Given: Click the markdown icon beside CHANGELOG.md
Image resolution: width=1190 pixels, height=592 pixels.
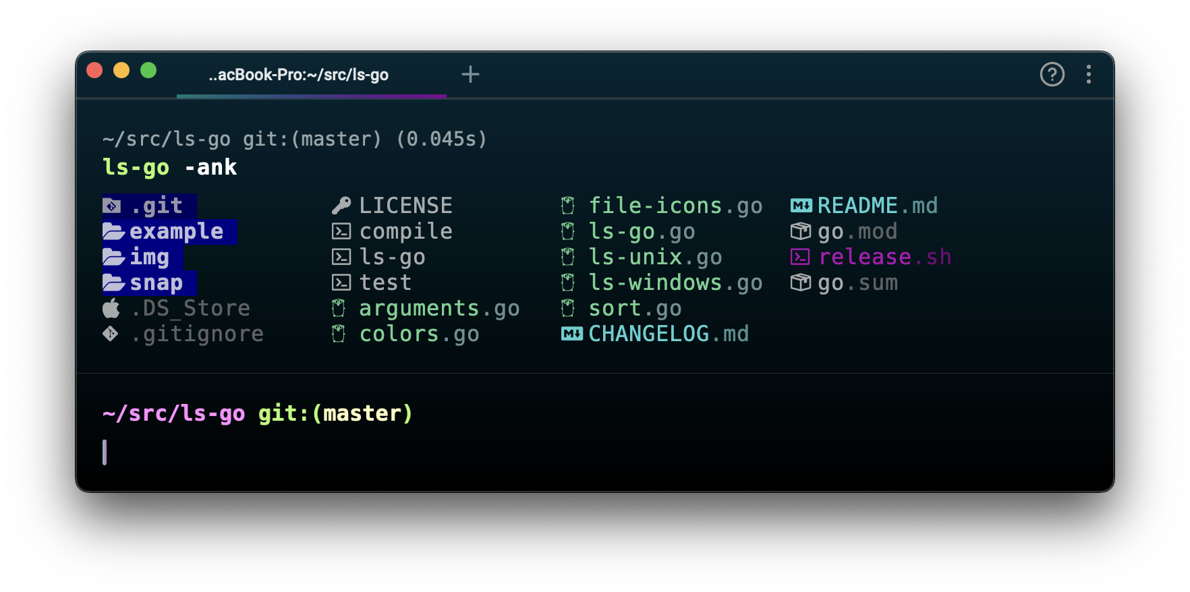Looking at the screenshot, I should click(572, 334).
